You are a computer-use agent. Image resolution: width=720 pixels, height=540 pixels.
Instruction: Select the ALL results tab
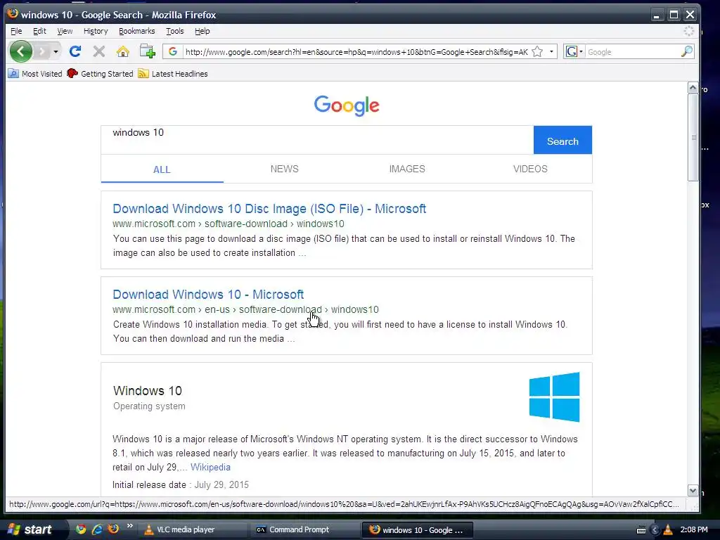pyautogui.click(x=162, y=169)
